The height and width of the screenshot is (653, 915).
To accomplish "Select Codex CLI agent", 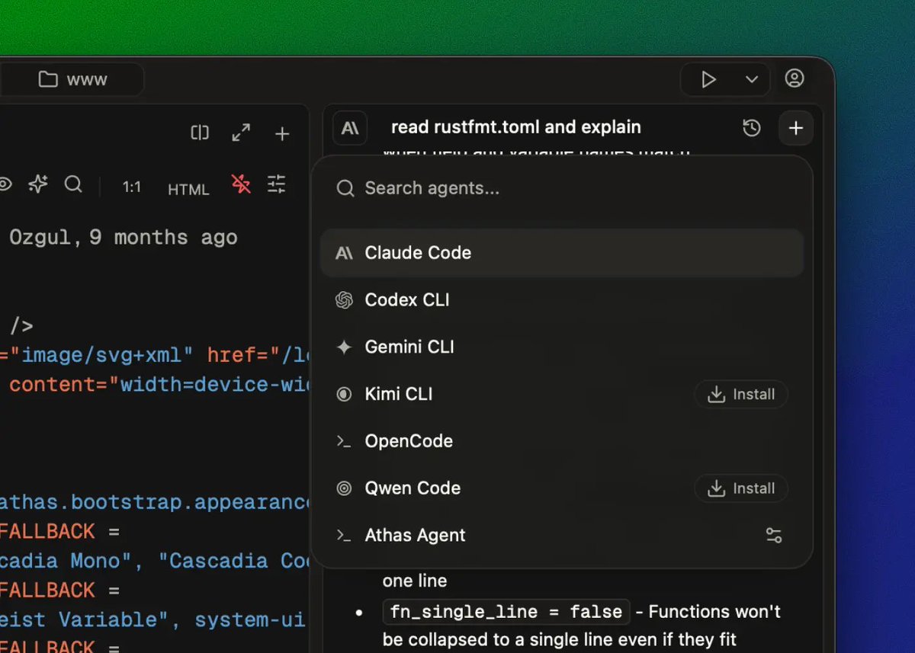I will (x=562, y=300).
